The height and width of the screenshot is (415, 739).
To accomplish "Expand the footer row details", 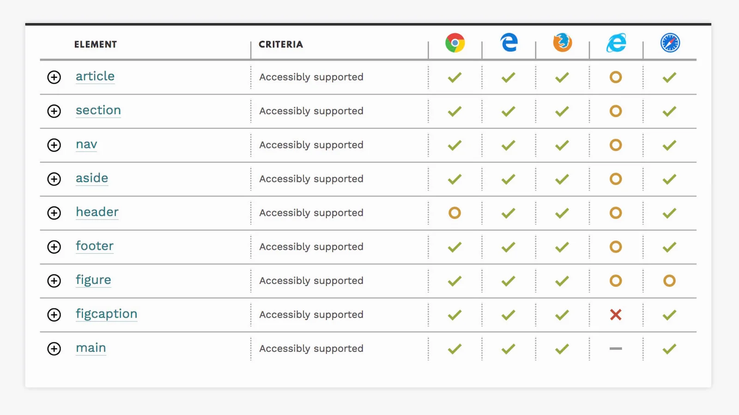I will coord(54,247).
